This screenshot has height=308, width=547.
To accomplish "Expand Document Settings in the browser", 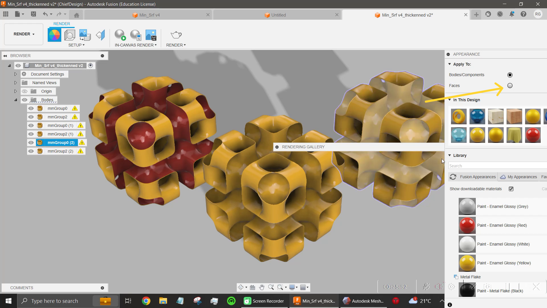I will coord(16,74).
